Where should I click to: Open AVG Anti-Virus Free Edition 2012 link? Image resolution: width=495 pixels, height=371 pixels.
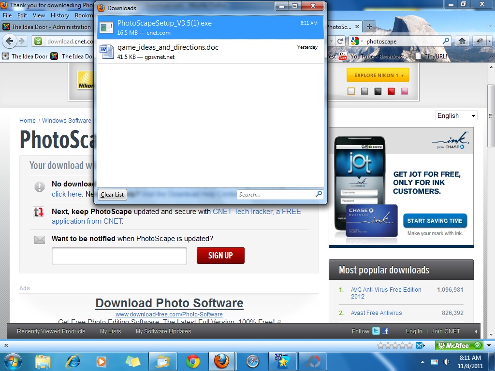[386, 293]
